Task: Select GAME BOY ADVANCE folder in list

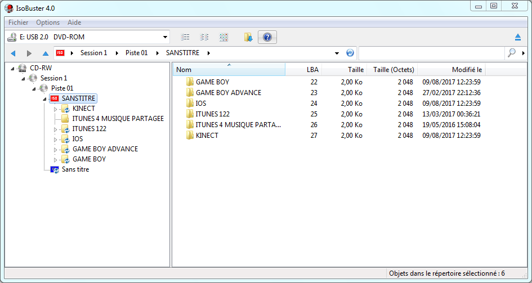Action: coord(229,92)
